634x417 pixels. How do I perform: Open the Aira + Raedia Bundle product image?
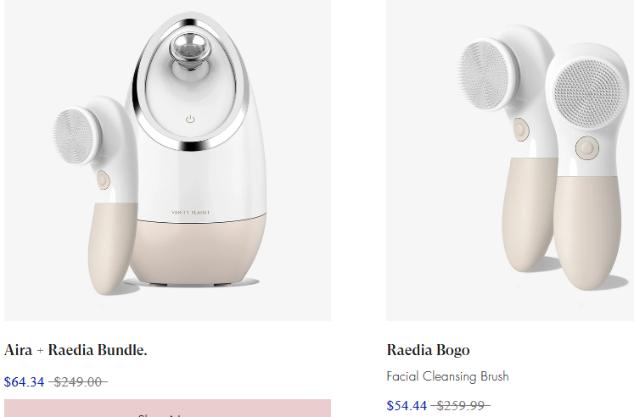pyautogui.click(x=167, y=161)
